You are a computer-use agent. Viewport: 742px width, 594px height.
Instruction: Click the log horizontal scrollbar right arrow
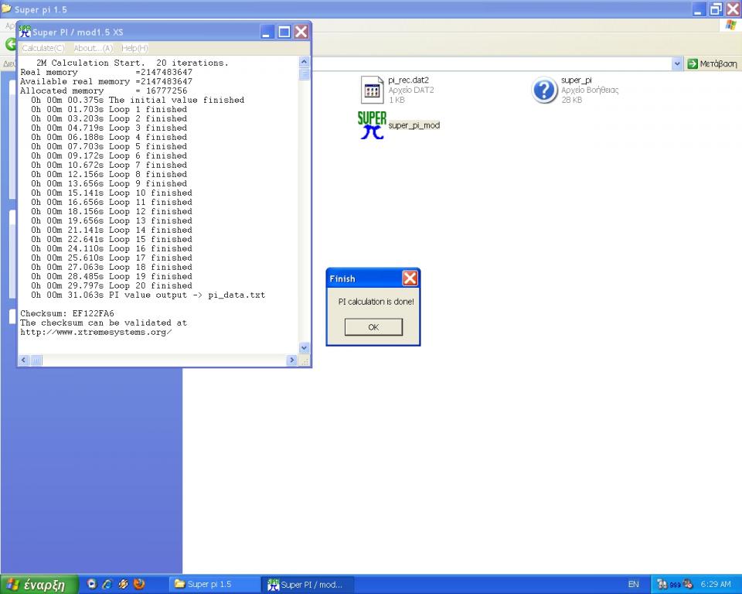(291, 360)
